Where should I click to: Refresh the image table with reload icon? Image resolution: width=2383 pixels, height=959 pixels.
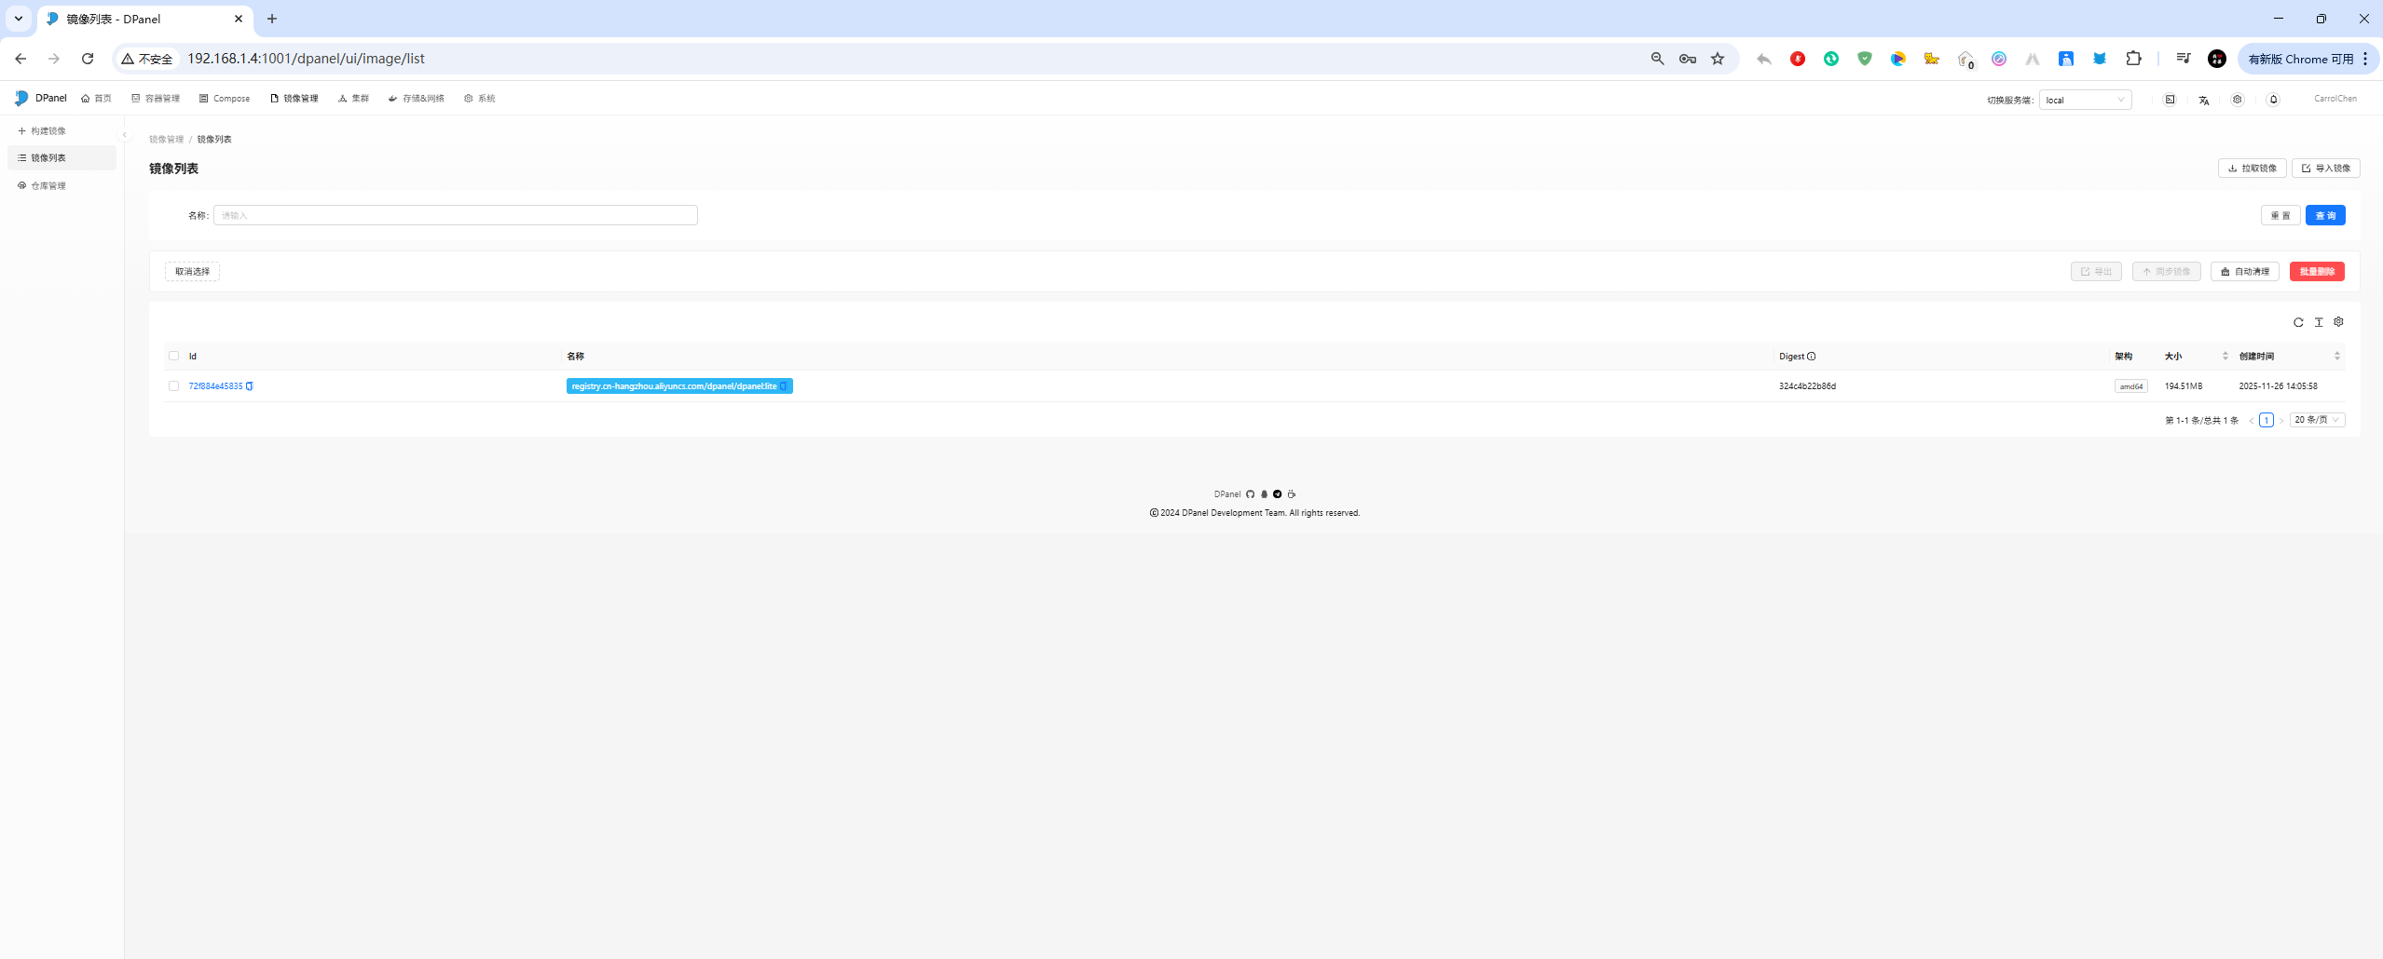pos(2298,322)
